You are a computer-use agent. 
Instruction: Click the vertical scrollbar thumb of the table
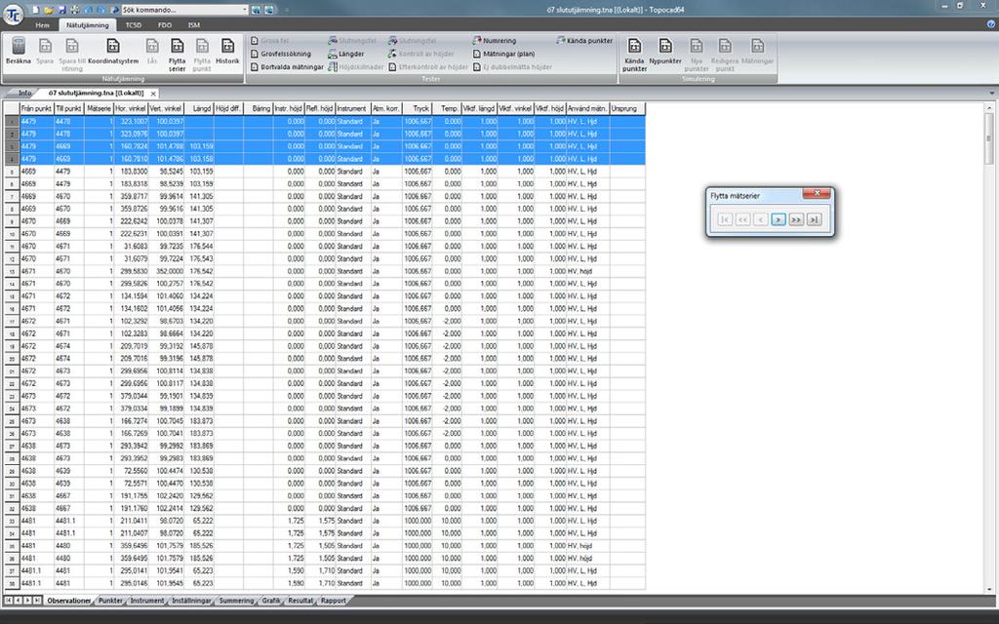click(989, 138)
